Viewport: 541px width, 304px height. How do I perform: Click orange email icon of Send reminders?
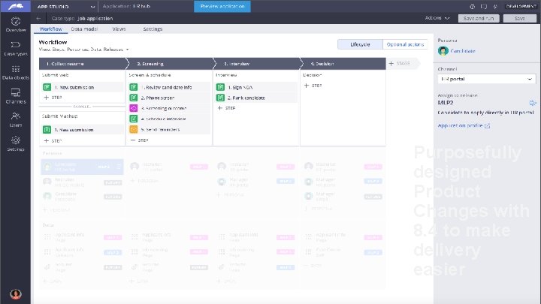(134, 130)
